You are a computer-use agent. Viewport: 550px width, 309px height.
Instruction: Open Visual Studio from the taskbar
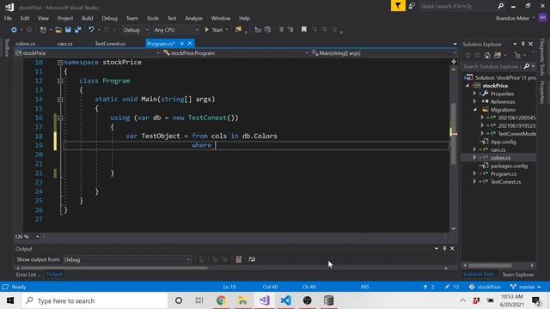(265, 300)
